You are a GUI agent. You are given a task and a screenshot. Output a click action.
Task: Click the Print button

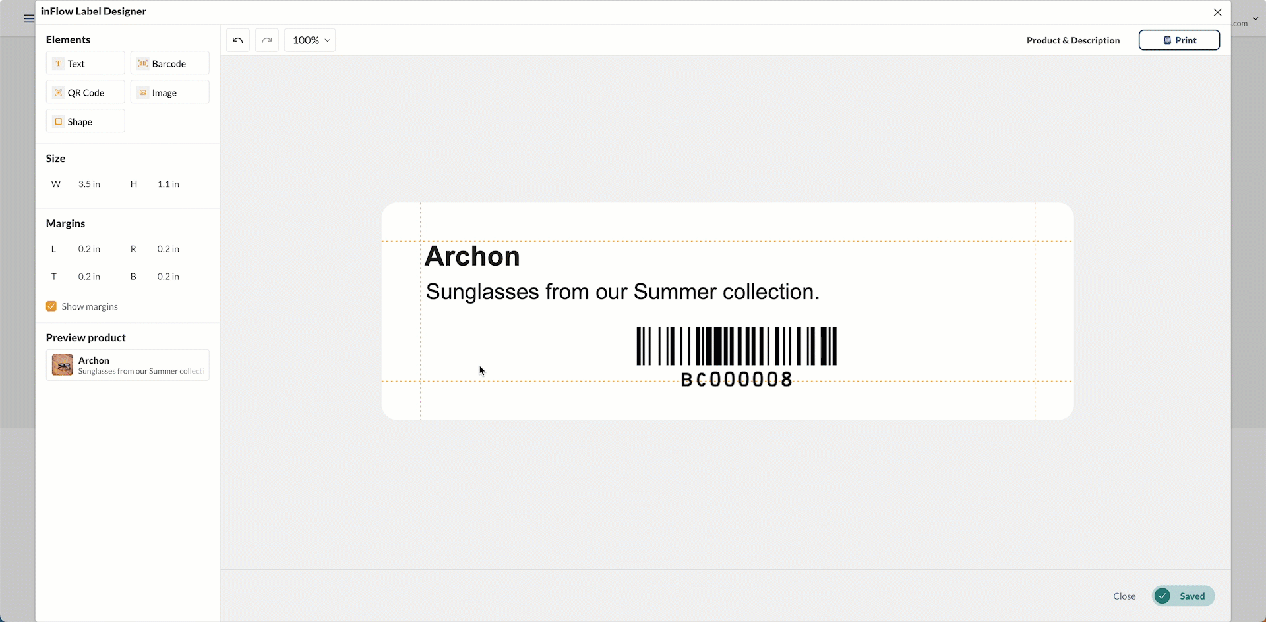click(x=1178, y=40)
